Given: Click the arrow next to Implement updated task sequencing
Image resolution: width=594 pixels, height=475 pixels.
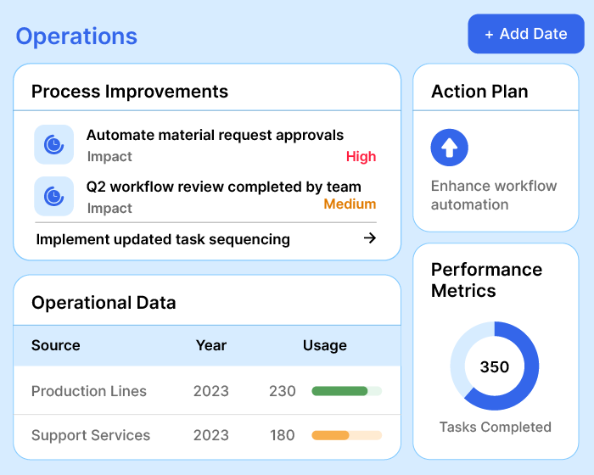Looking at the screenshot, I should point(369,238).
